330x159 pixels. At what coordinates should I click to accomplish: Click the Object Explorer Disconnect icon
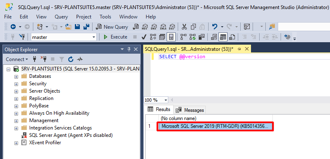(x=44, y=59)
